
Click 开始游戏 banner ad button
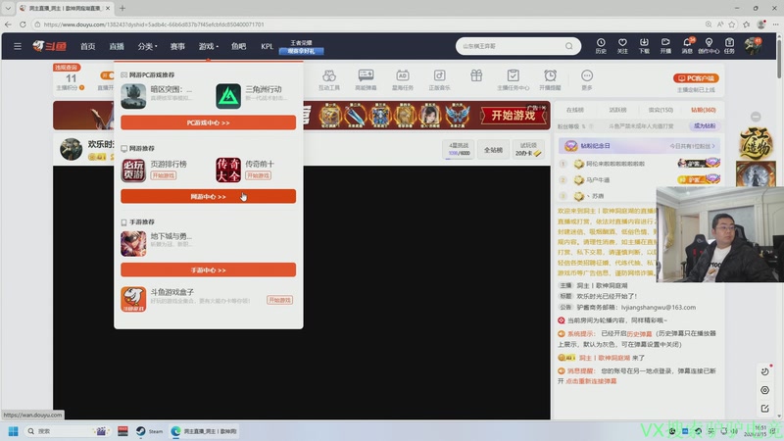point(514,116)
